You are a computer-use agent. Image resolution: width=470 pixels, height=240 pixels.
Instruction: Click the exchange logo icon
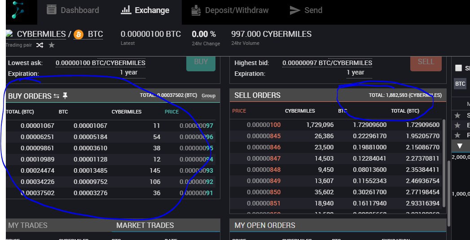click(18, 10)
